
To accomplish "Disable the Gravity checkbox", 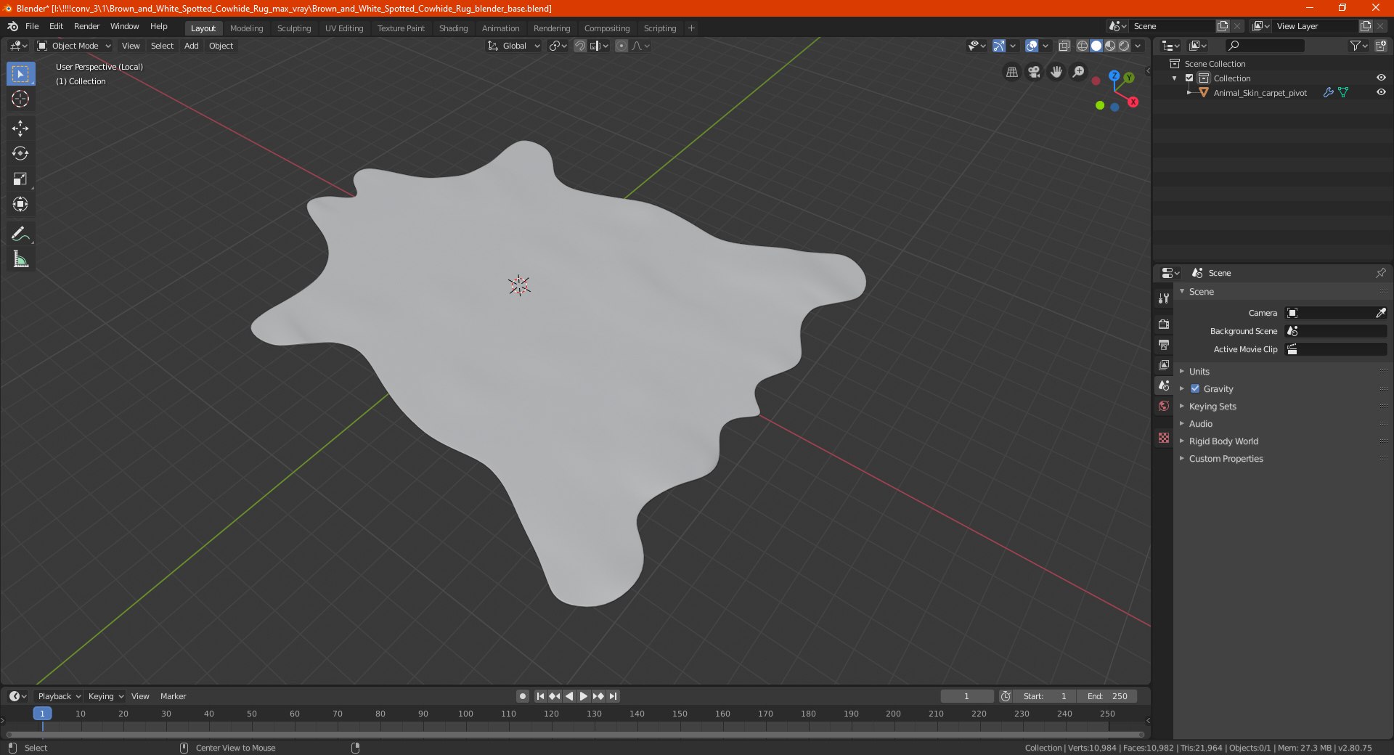I will tap(1195, 389).
